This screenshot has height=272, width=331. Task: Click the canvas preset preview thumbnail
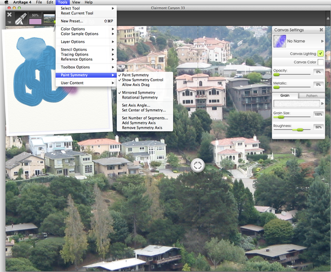[x=280, y=41]
